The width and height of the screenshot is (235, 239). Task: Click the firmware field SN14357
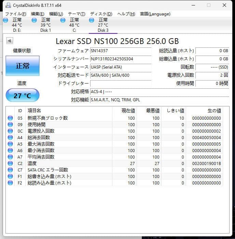(121, 51)
